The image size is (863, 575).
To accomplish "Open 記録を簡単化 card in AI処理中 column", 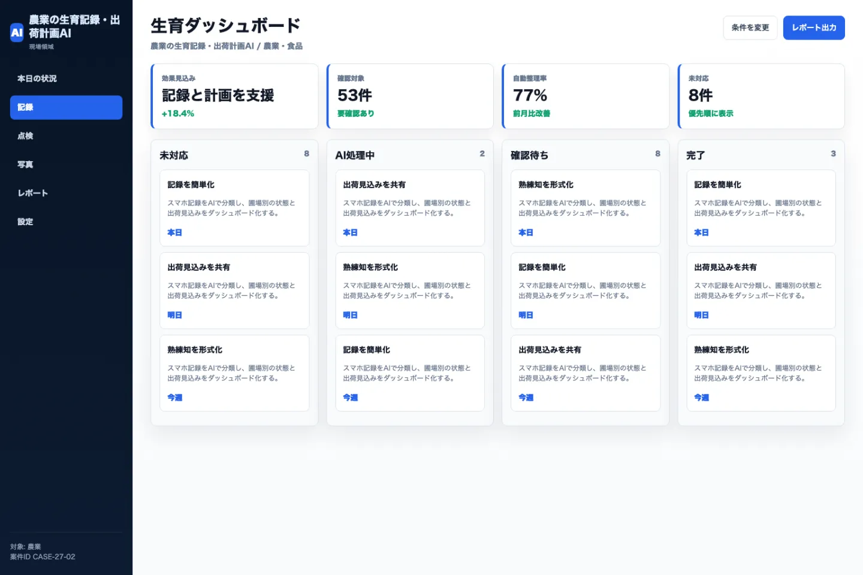I will click(410, 373).
